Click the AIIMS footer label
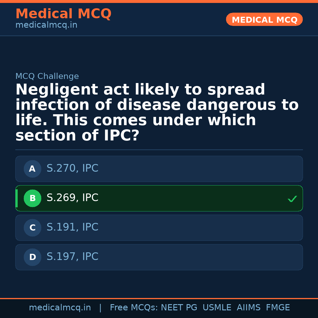 pos(249,308)
